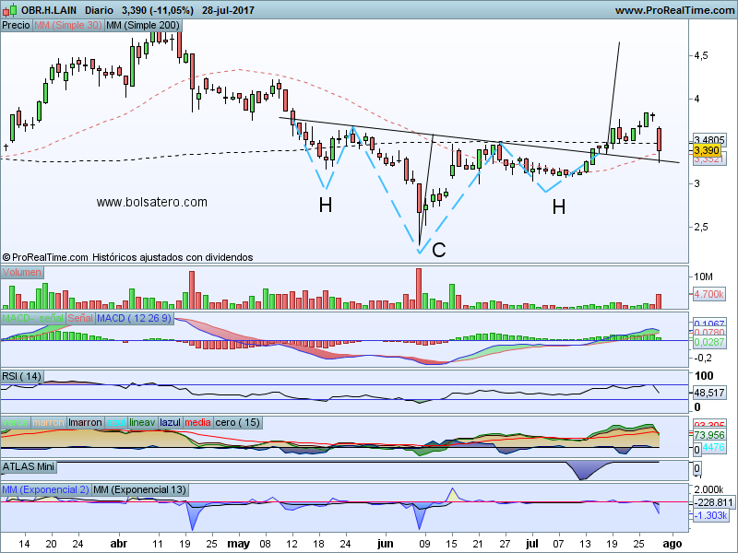Open the www.ProRealTime.com link

[x=673, y=10]
